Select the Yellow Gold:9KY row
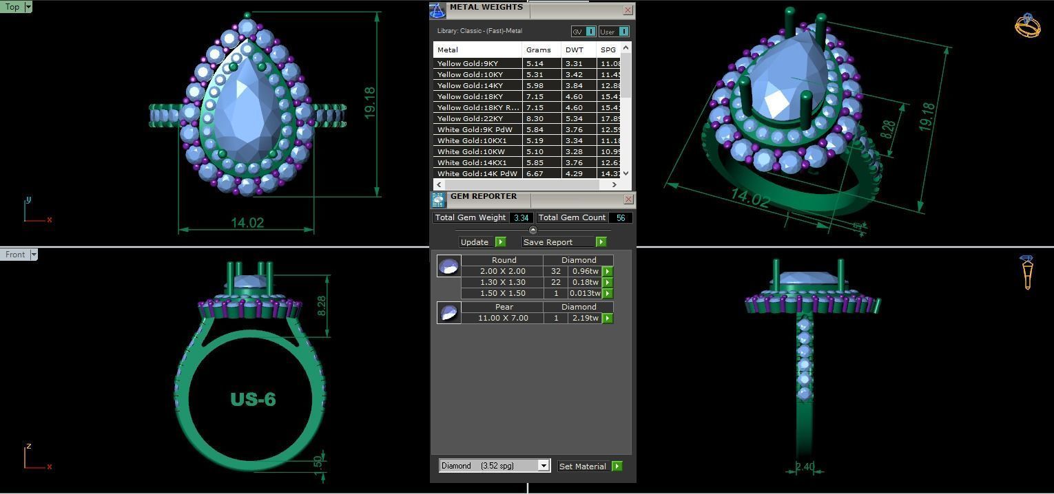 click(x=527, y=63)
